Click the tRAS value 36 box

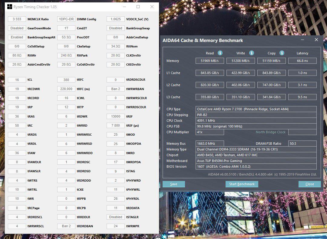pos(17,116)
